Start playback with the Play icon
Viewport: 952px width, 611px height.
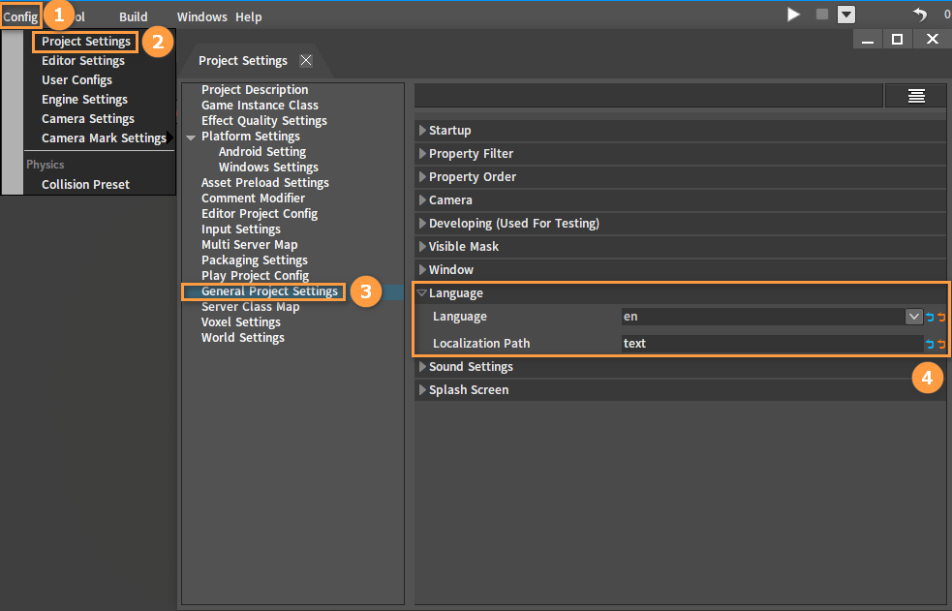click(x=793, y=15)
